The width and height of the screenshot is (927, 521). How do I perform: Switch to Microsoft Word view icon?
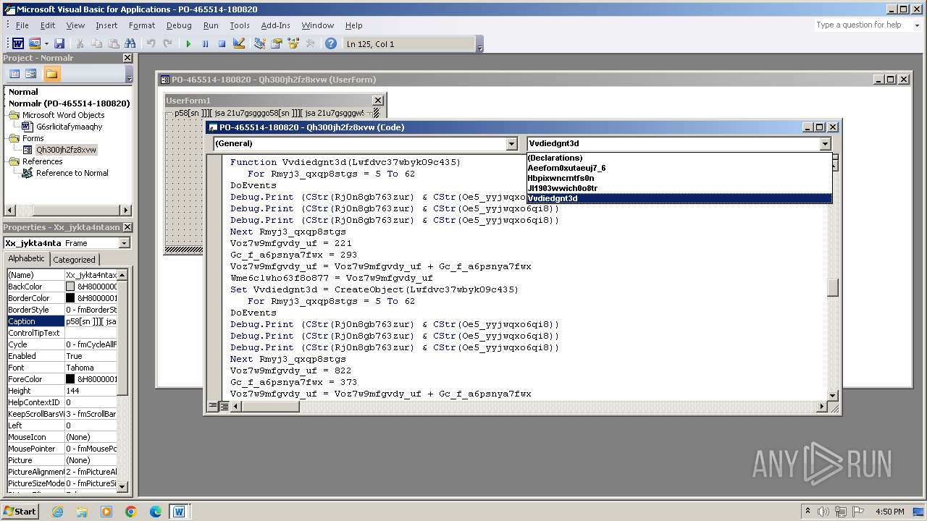[x=18, y=44]
